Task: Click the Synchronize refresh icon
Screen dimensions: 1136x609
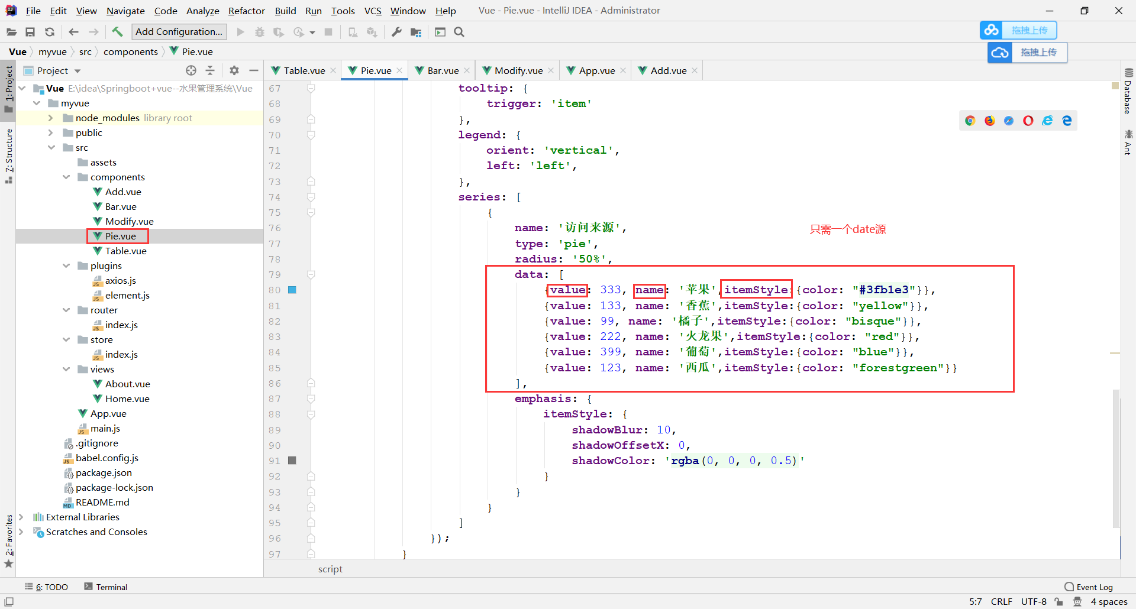Action: (50, 32)
